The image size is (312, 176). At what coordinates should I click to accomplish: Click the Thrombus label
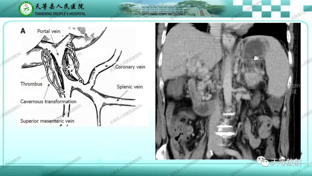[31, 84]
